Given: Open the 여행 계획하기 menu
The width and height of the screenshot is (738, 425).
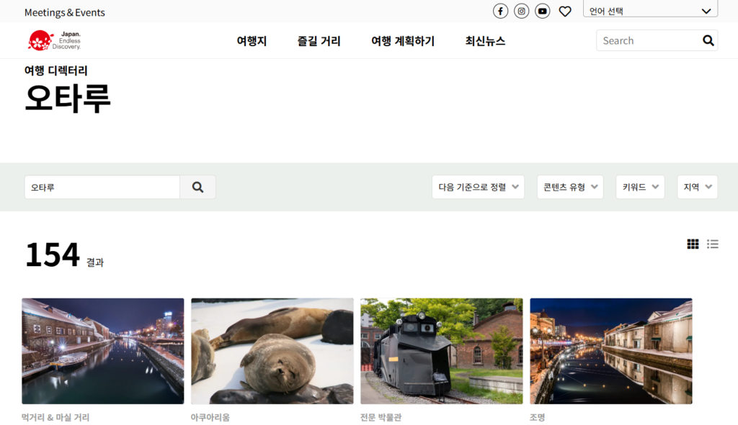Looking at the screenshot, I should (x=403, y=41).
